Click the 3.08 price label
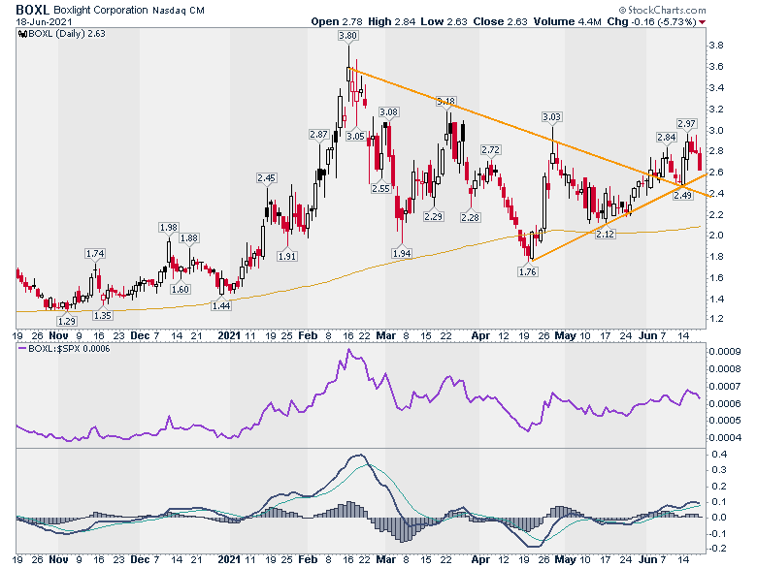 388,111
